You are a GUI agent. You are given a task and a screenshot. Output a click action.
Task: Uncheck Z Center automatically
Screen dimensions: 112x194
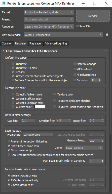pyautogui.click(x=9, y=180)
